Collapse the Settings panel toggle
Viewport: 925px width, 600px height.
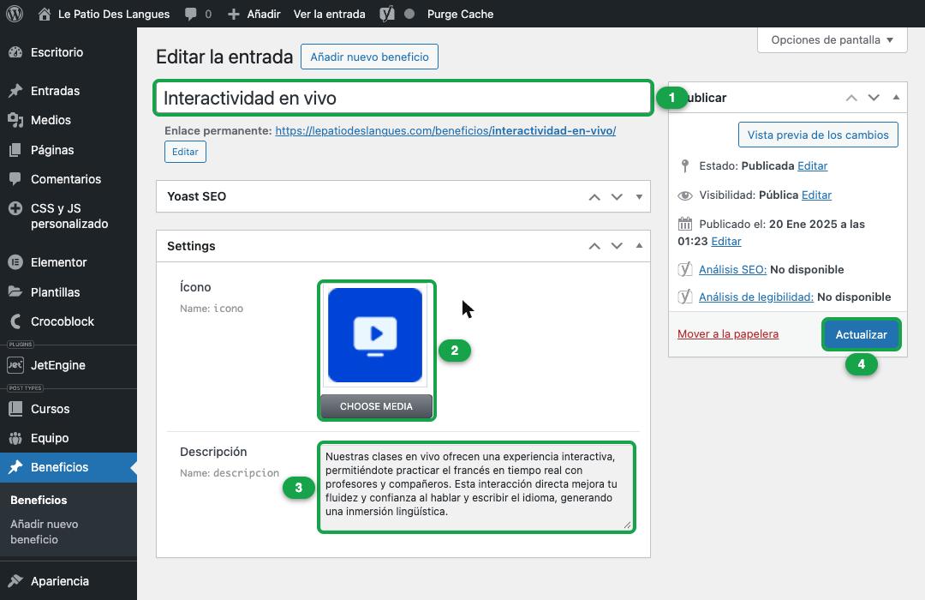tap(639, 246)
